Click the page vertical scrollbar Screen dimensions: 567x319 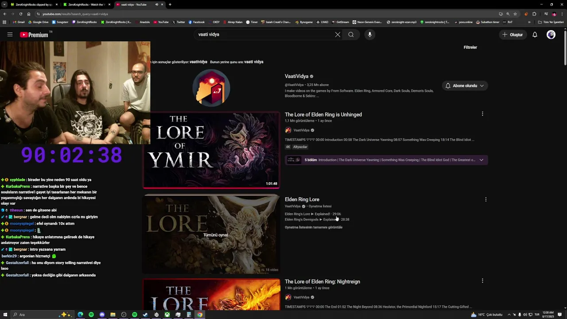[x=565, y=49]
